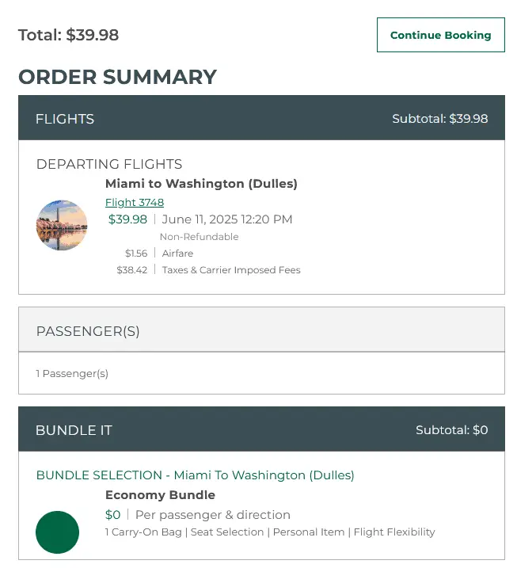Select the Economy Bundle title
This screenshot has width=517, height=568.
[x=160, y=495]
